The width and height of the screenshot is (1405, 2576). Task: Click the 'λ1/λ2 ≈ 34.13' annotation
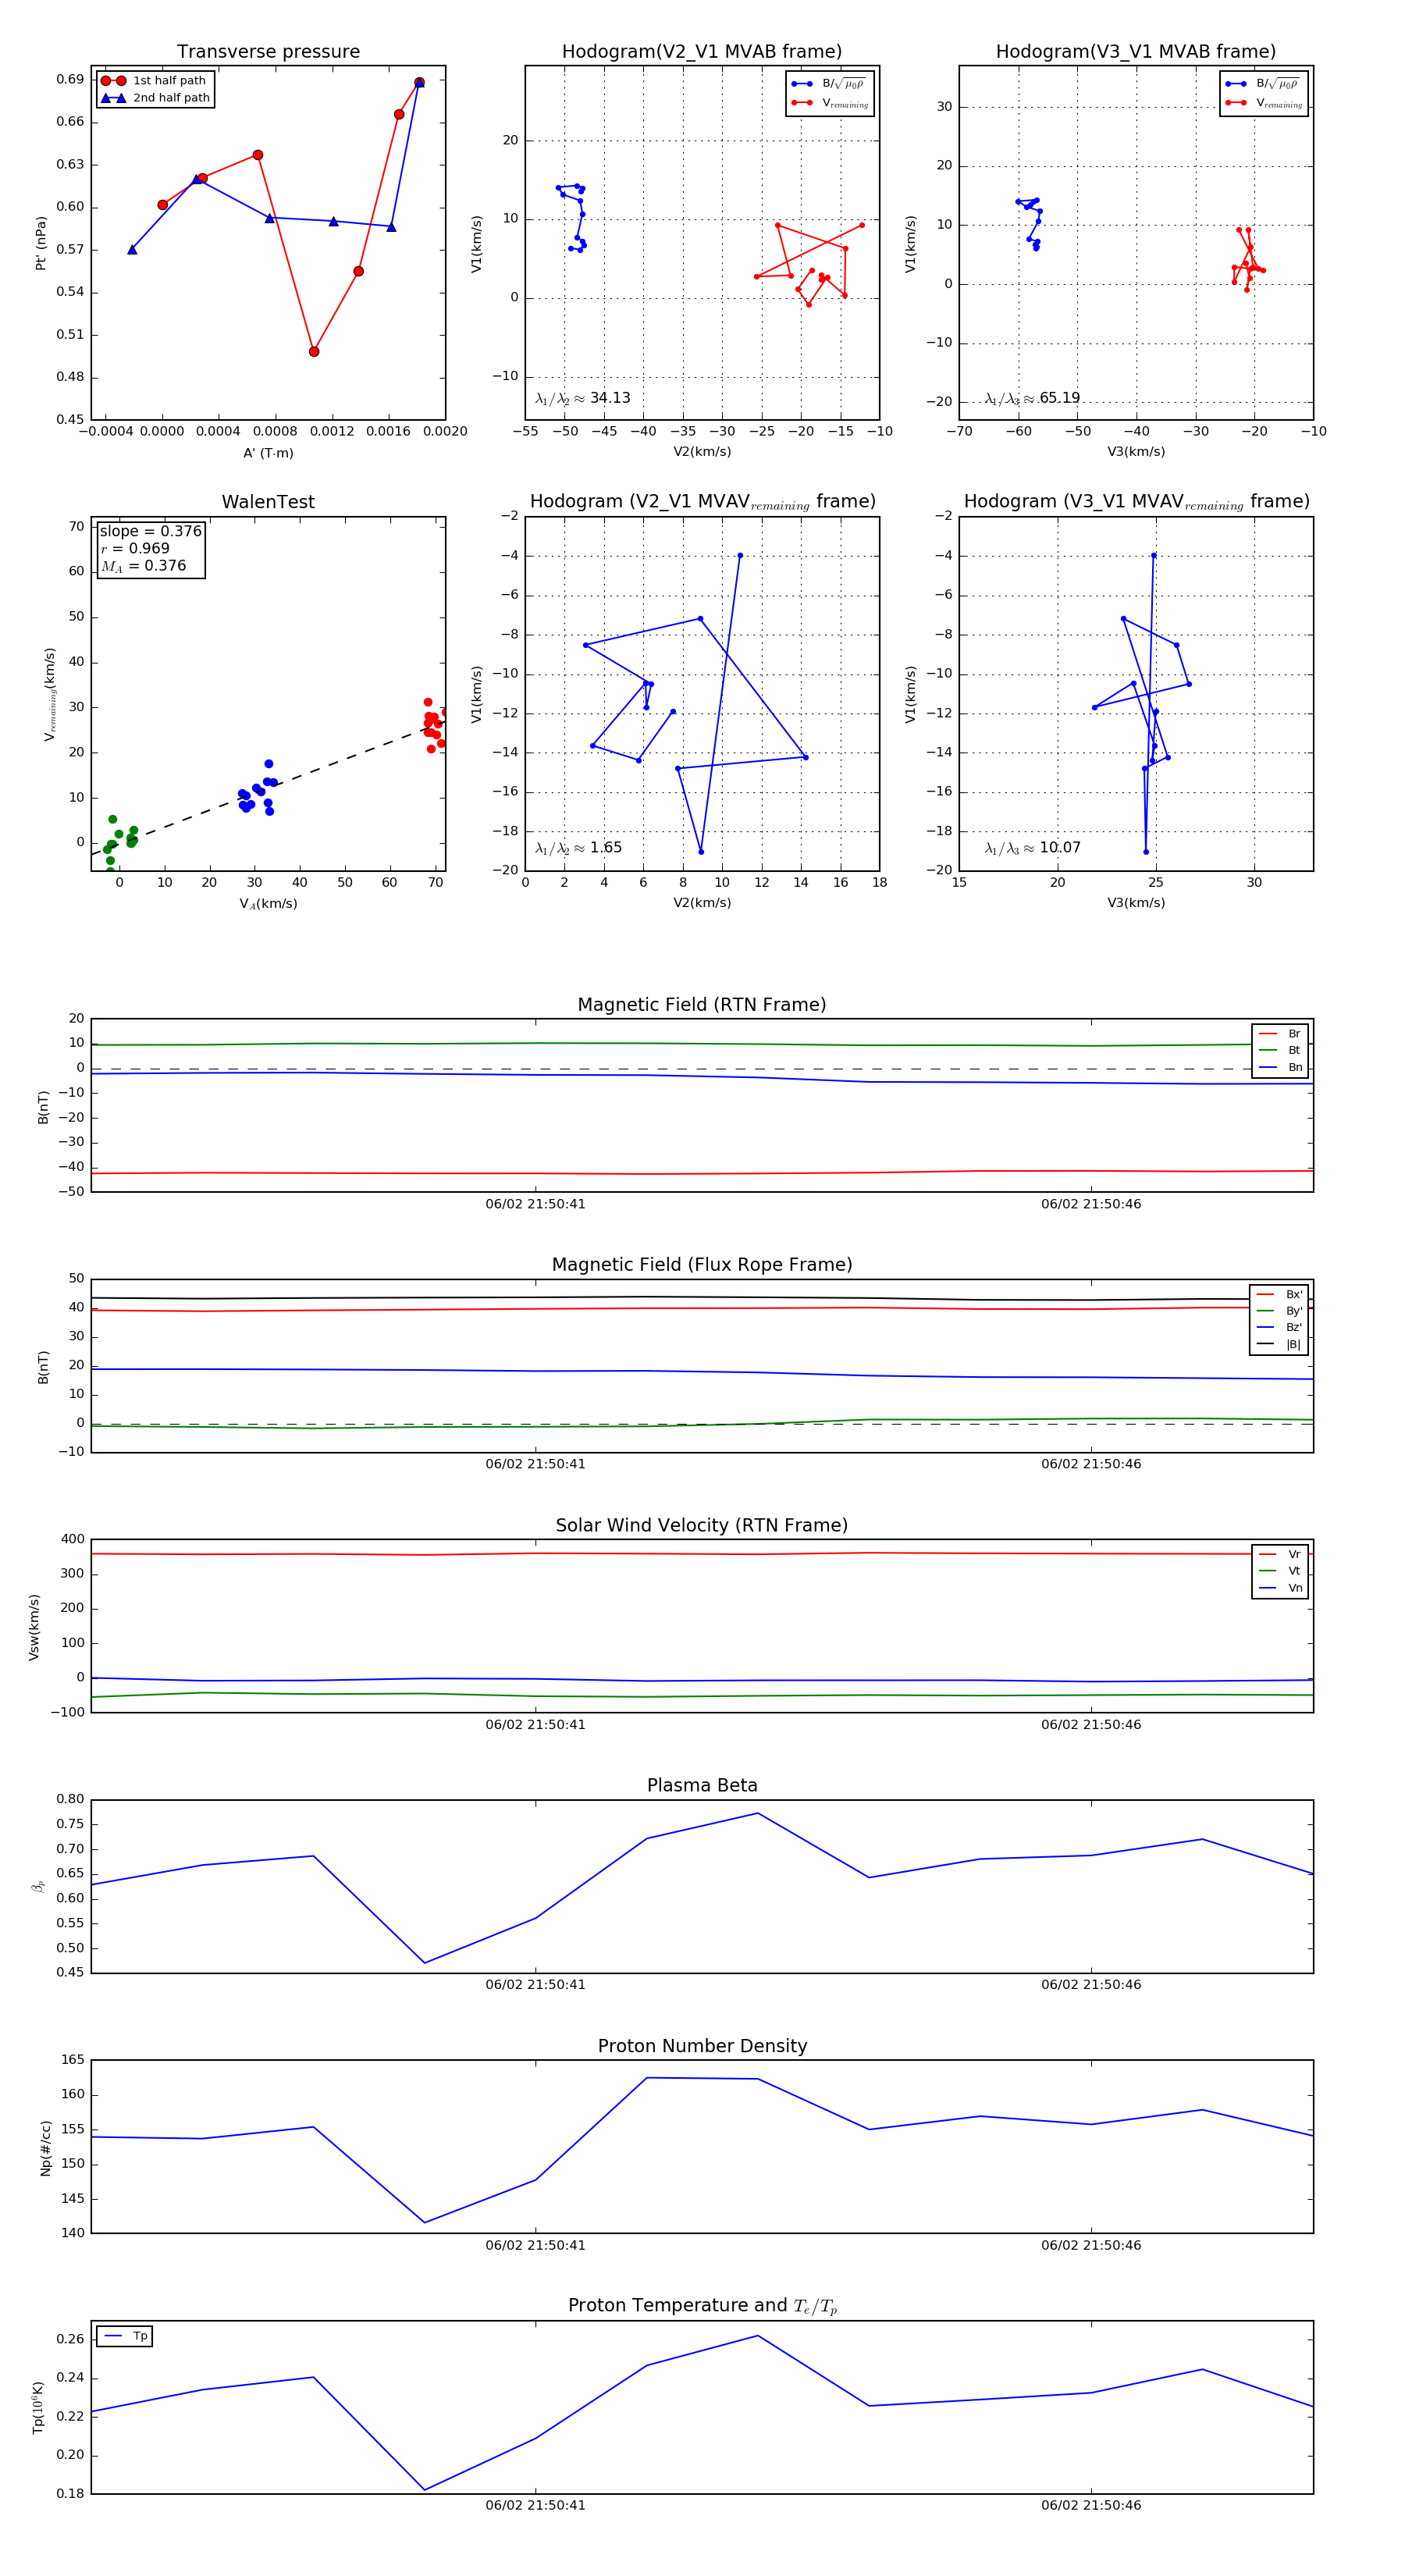pos(583,398)
